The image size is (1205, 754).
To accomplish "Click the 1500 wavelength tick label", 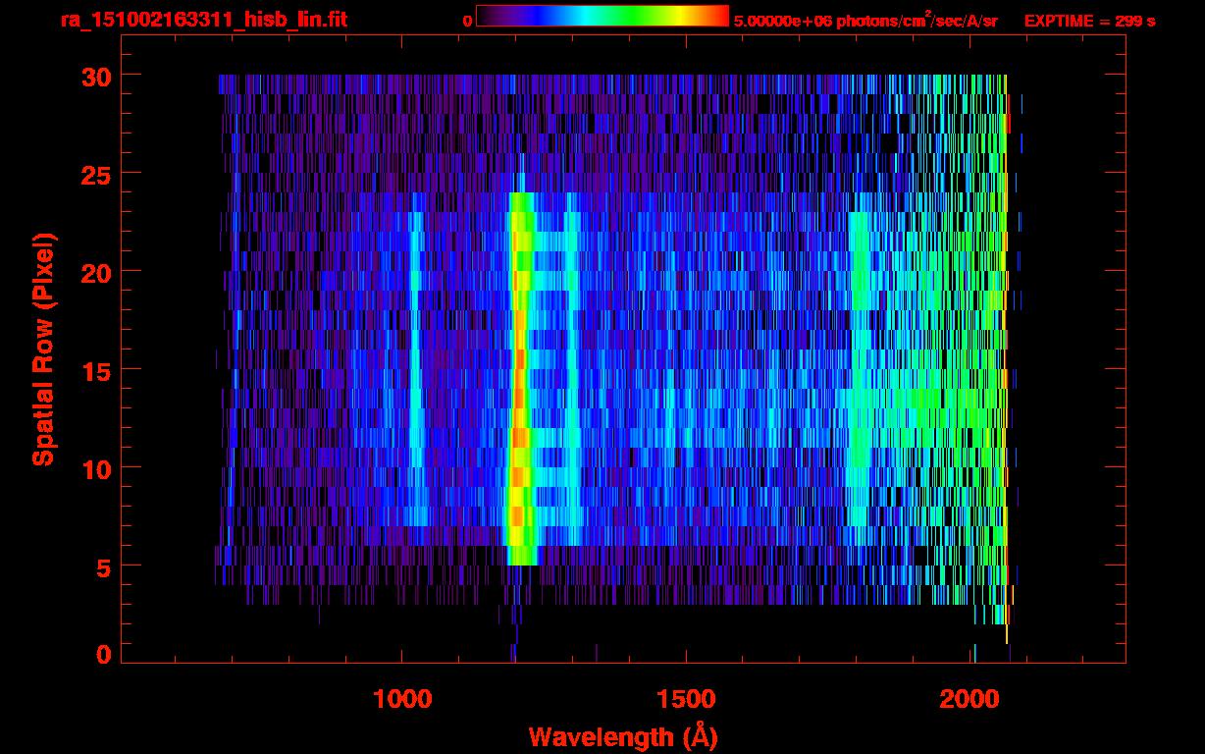I will (687, 699).
